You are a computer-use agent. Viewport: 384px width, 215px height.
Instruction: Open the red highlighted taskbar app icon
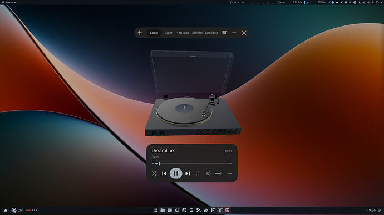[x=227, y=210]
